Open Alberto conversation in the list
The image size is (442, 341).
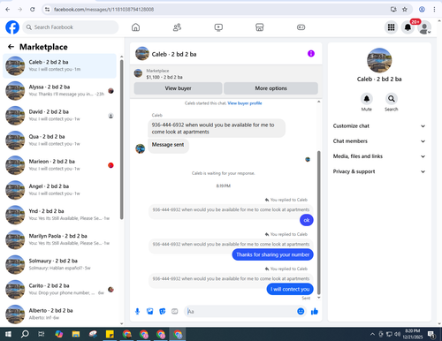pyautogui.click(x=59, y=314)
